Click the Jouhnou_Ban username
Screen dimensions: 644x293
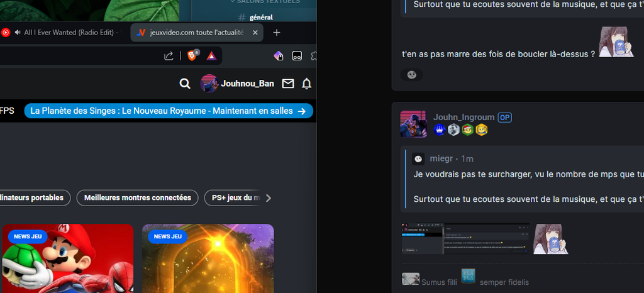point(247,84)
